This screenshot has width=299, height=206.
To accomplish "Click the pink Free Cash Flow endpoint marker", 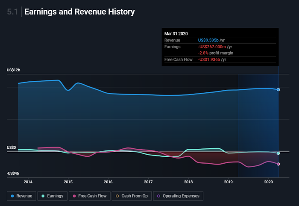I will 278,164.
